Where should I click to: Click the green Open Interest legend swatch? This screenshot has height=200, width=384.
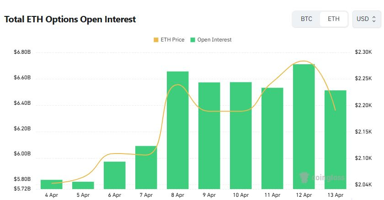pos(193,40)
